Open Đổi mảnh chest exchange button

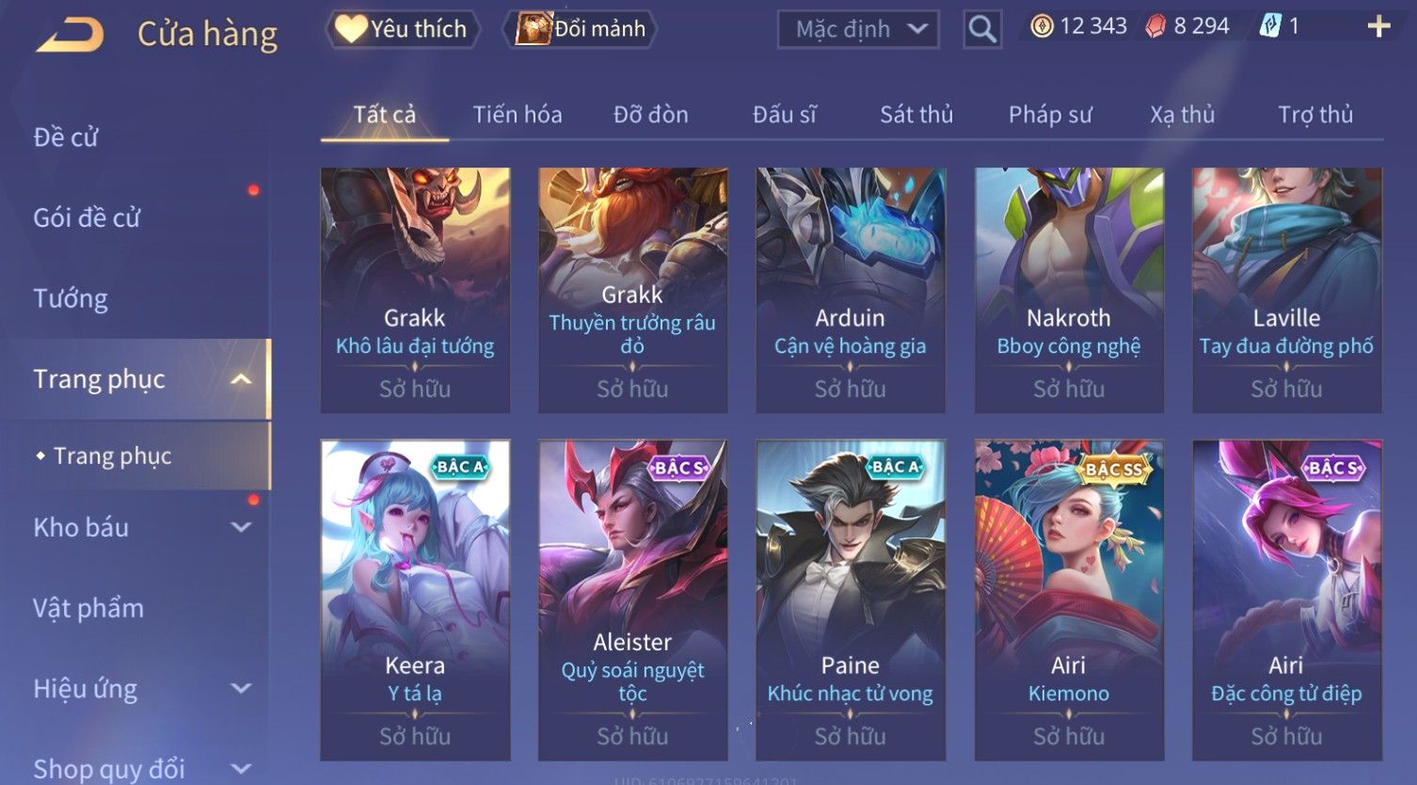click(x=581, y=29)
